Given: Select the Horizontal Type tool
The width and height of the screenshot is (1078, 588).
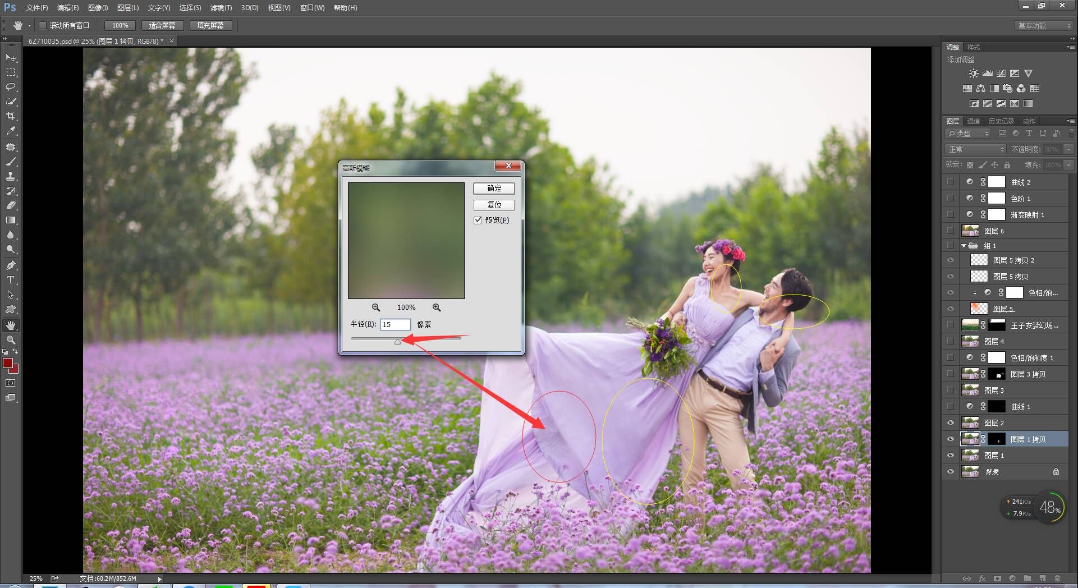Looking at the screenshot, I should (11, 280).
